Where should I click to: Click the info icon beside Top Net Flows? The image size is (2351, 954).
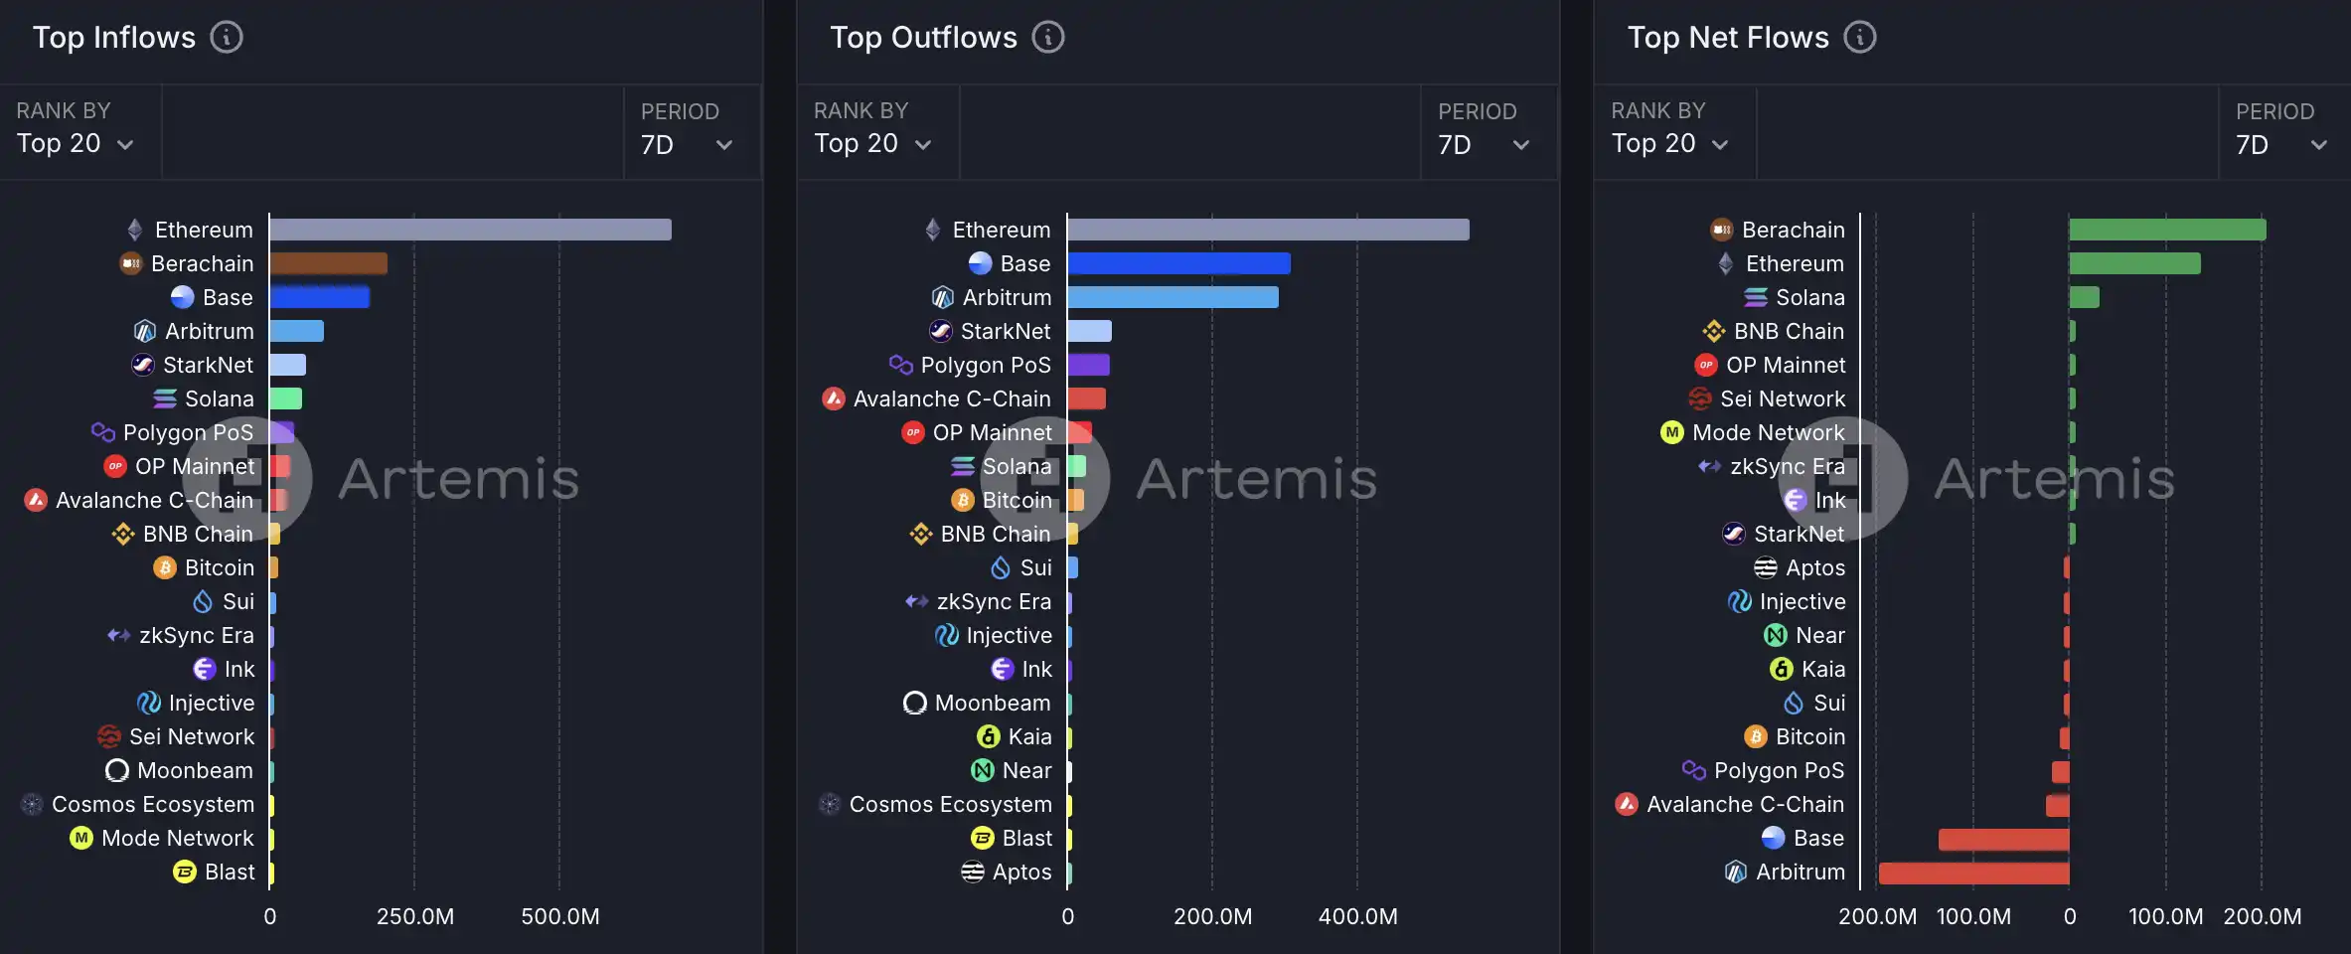[x=1860, y=38]
